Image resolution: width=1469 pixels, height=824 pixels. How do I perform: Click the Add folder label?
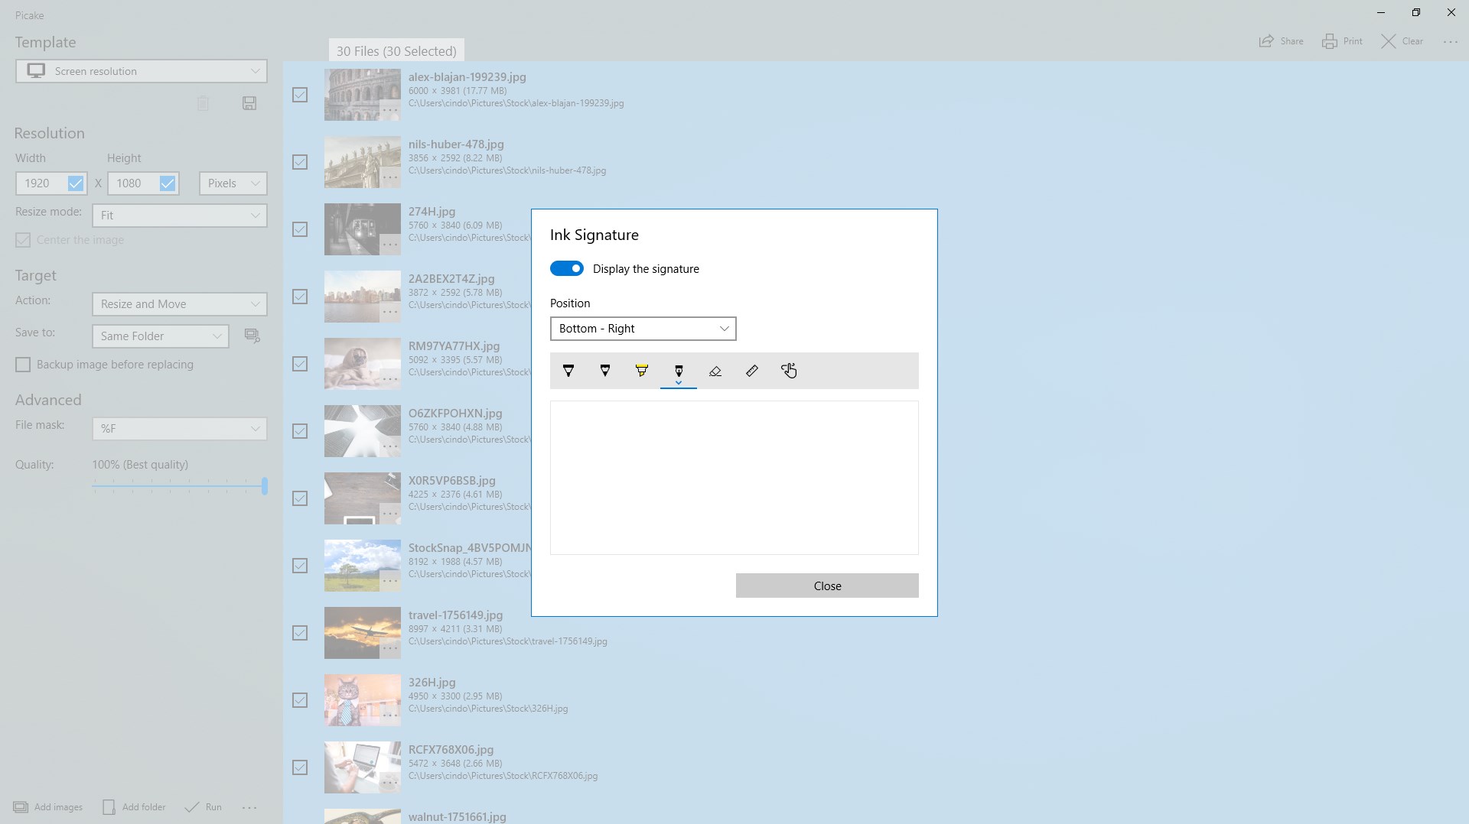coord(144,807)
